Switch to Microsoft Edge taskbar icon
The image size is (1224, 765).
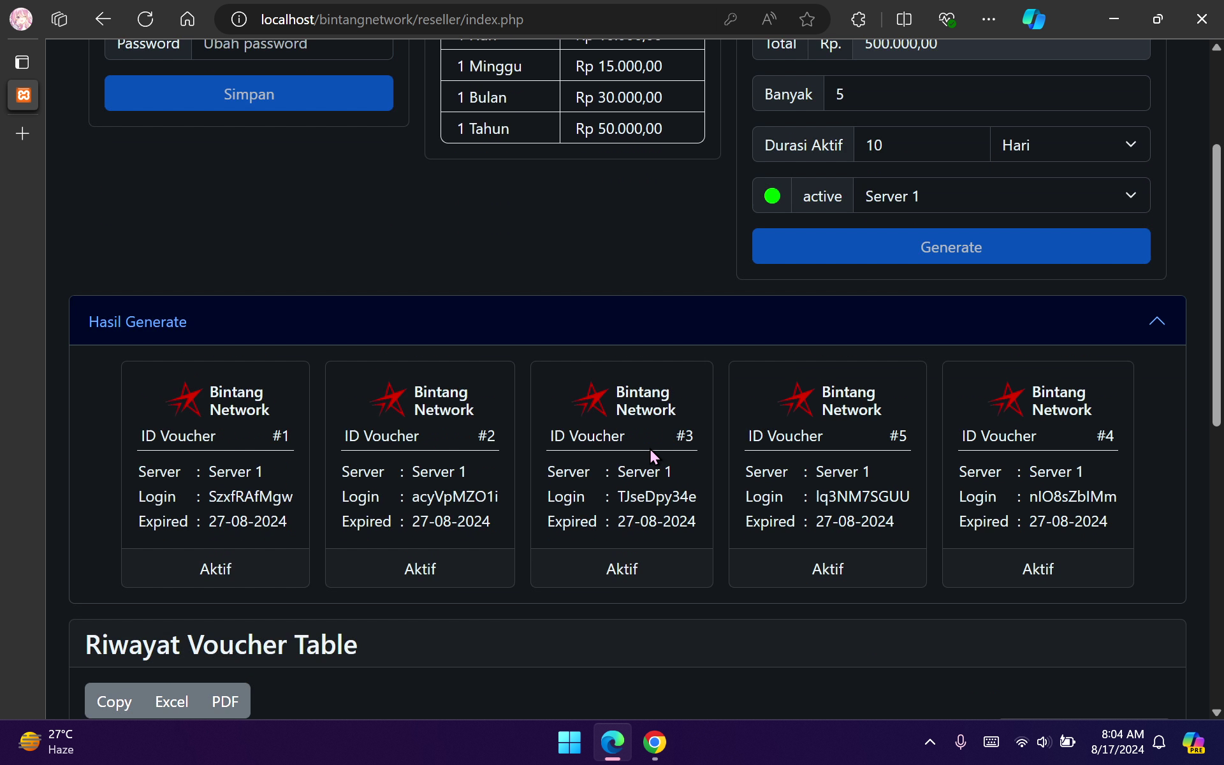coord(613,742)
